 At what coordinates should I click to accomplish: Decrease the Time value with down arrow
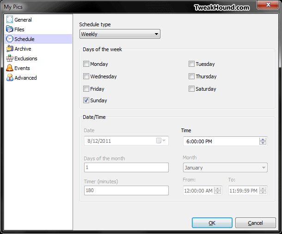click(x=263, y=143)
